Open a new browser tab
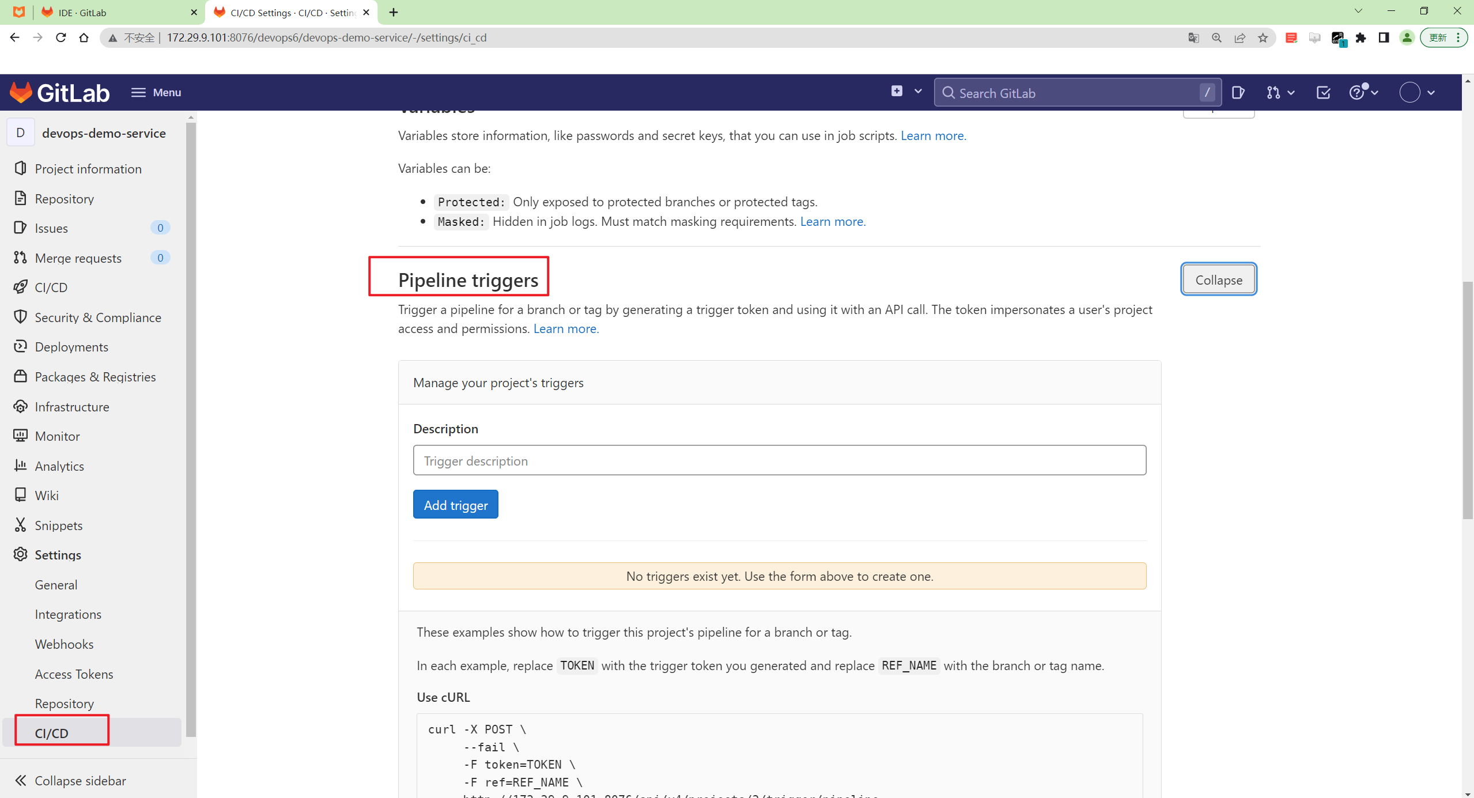 coord(394,12)
